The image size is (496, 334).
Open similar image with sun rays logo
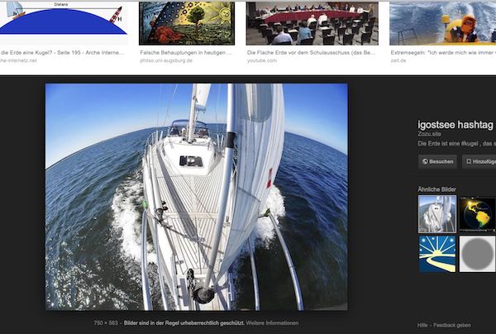(x=437, y=254)
